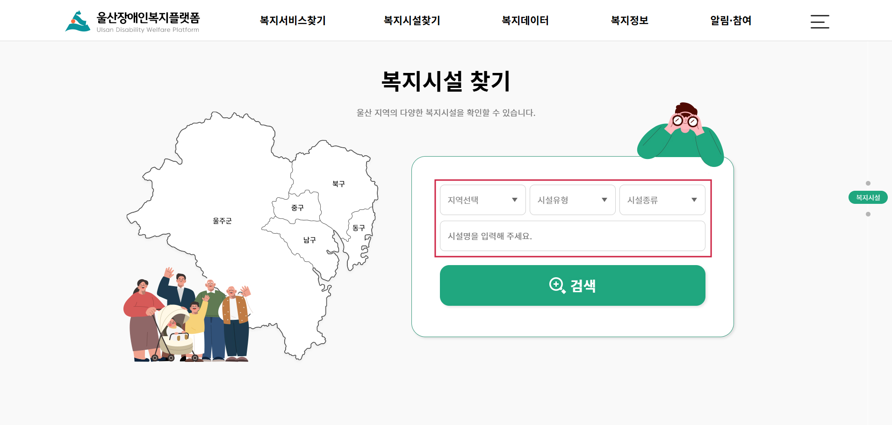Screen dimensions: 892x425
Task: Click the Ulsan Disability Welfare Platform logo
Action: [132, 22]
